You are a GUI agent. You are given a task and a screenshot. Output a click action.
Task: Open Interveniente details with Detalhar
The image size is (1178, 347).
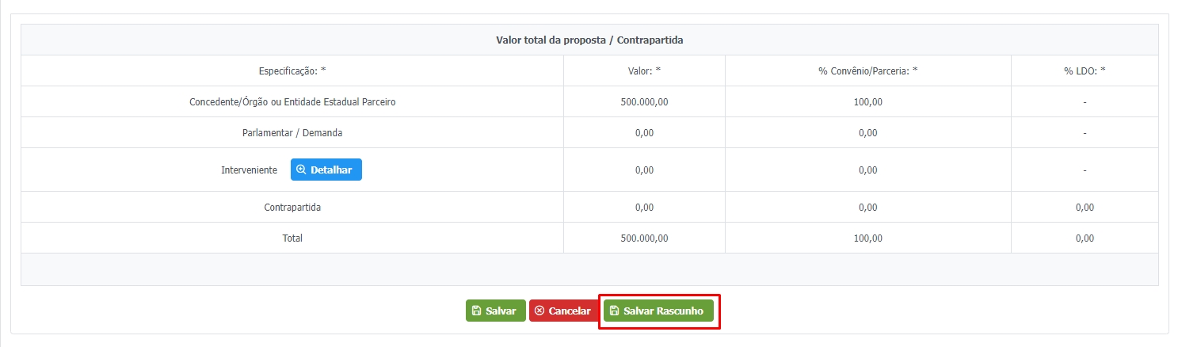click(326, 170)
